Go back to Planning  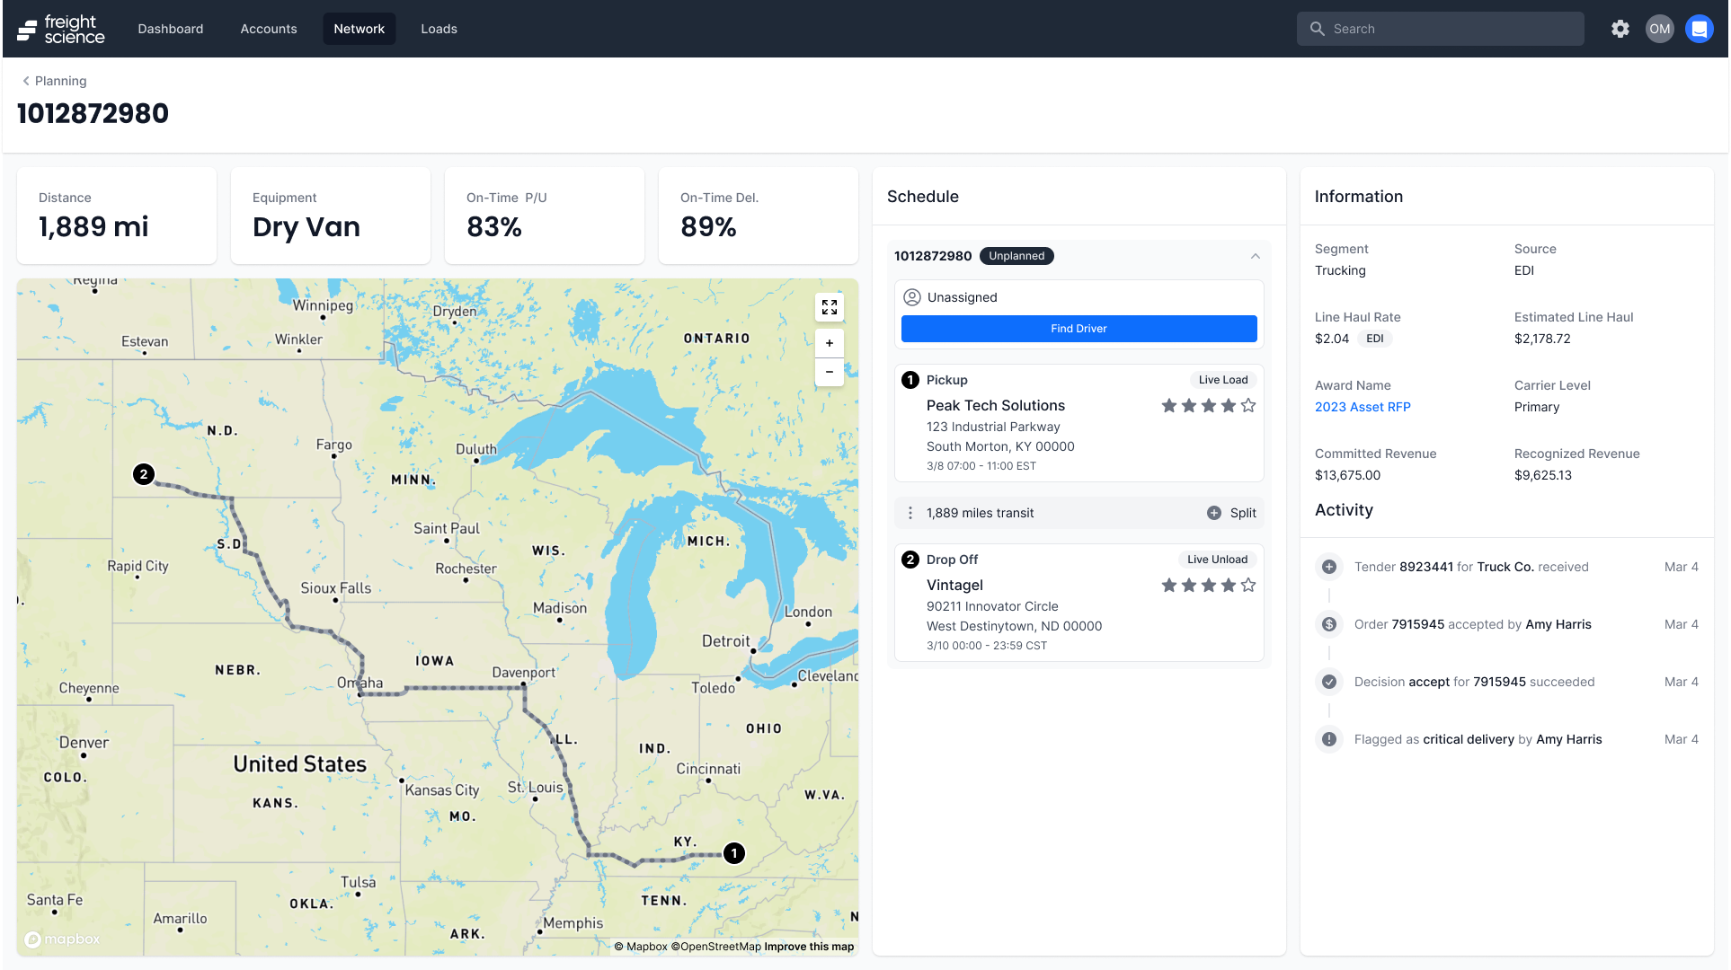click(54, 81)
